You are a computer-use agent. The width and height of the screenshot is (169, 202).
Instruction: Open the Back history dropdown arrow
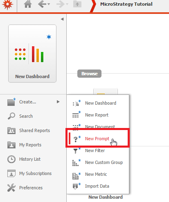pyautogui.click(x=49, y=4)
